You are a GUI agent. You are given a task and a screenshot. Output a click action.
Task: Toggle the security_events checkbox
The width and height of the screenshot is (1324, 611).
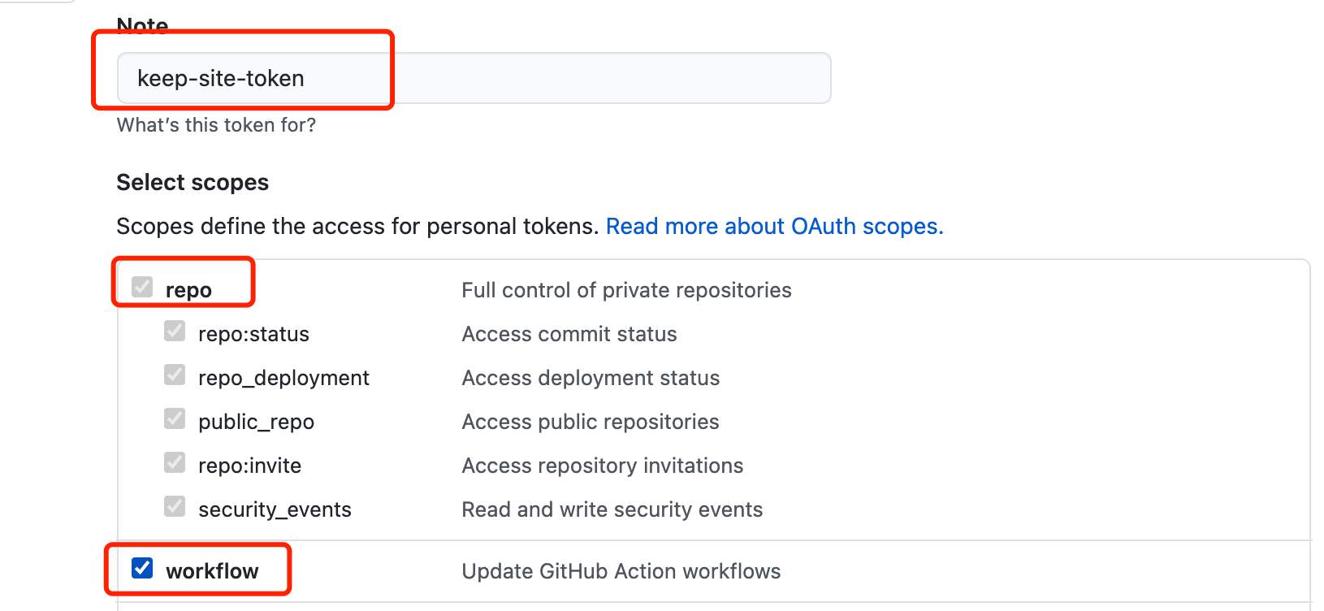coord(175,506)
